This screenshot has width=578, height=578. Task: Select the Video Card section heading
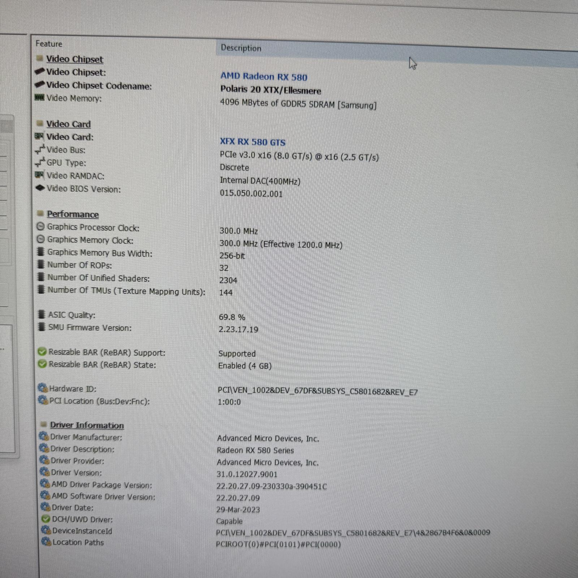click(68, 124)
